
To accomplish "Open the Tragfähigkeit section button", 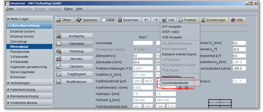I will (73, 74).
